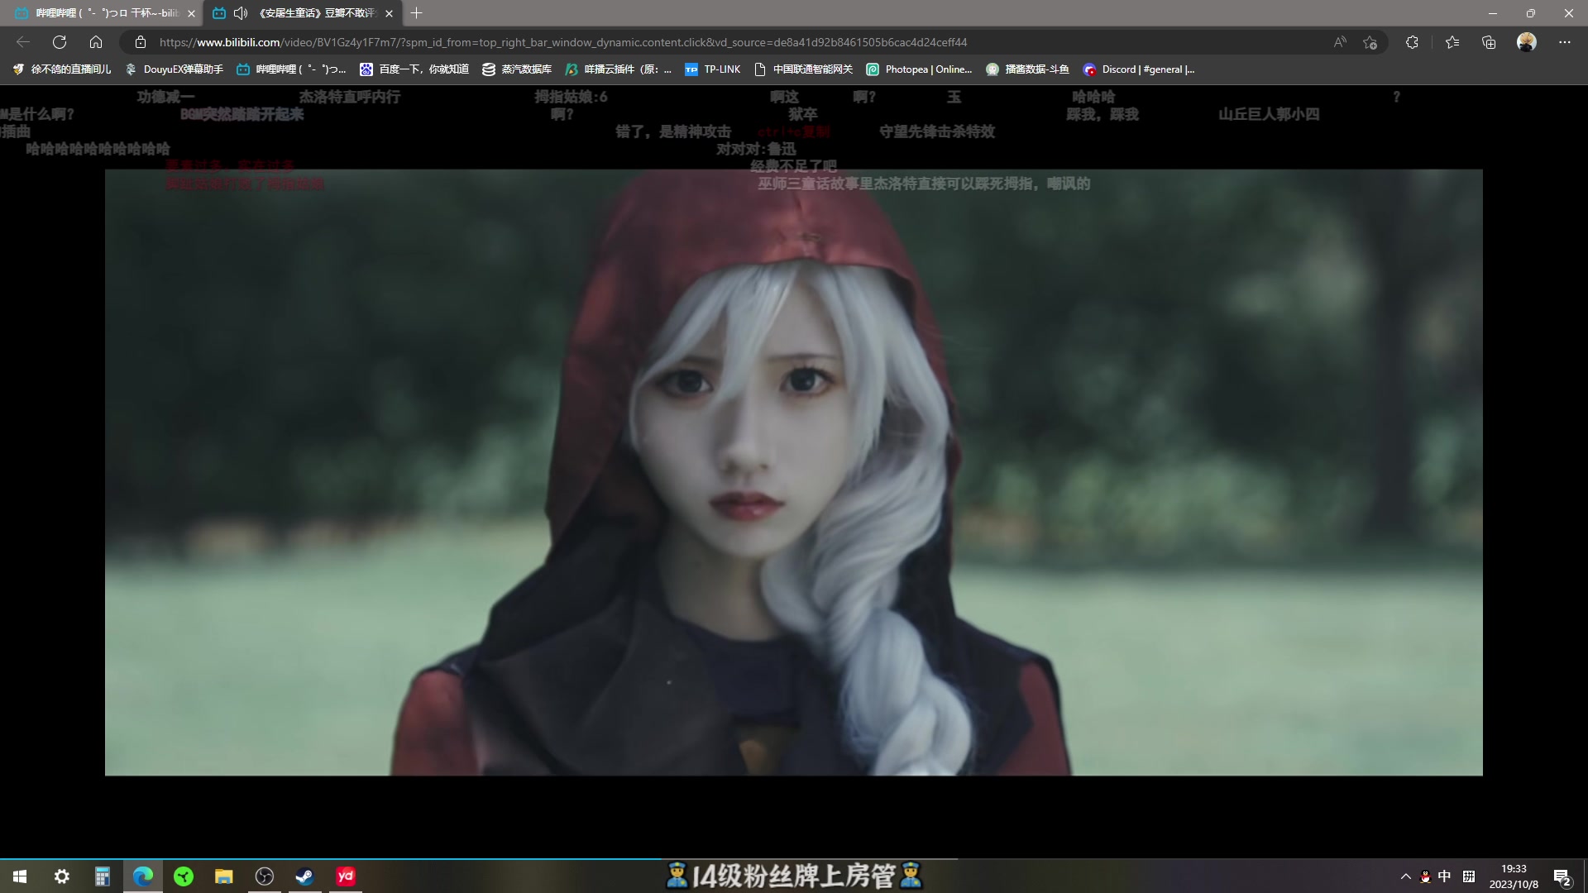Mute the tab audio speaker icon

click(x=241, y=13)
